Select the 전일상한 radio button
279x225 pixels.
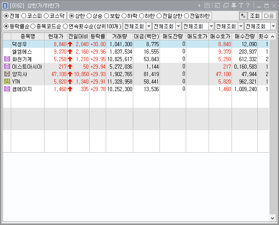coord(159,16)
